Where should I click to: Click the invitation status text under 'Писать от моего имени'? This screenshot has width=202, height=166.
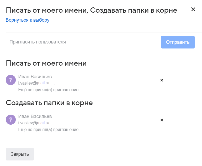point(48,90)
